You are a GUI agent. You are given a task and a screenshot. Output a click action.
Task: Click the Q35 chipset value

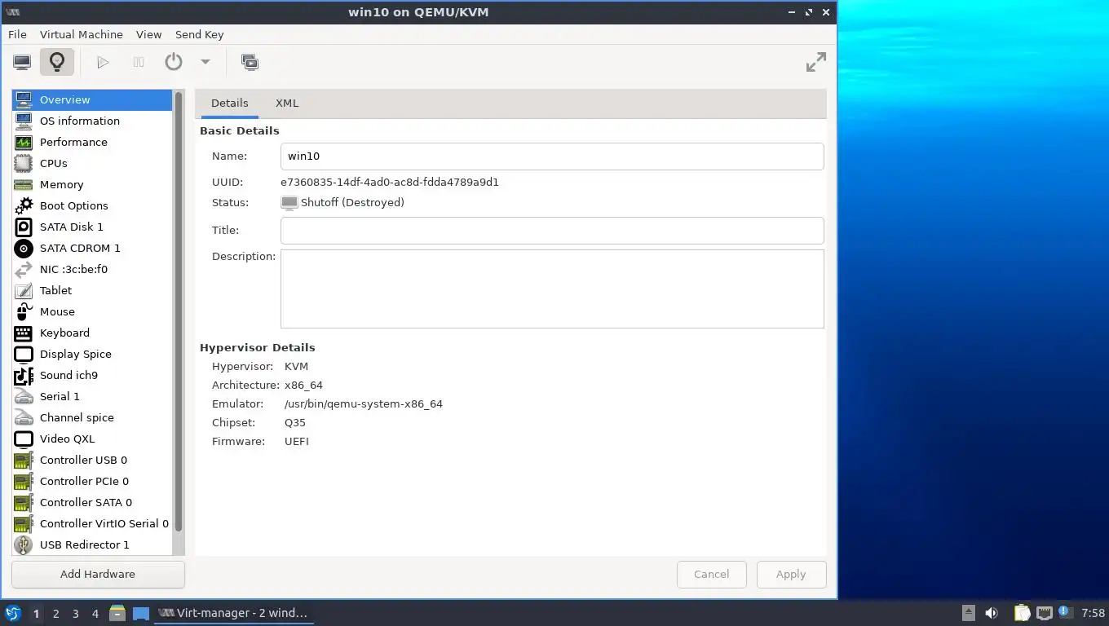295,422
